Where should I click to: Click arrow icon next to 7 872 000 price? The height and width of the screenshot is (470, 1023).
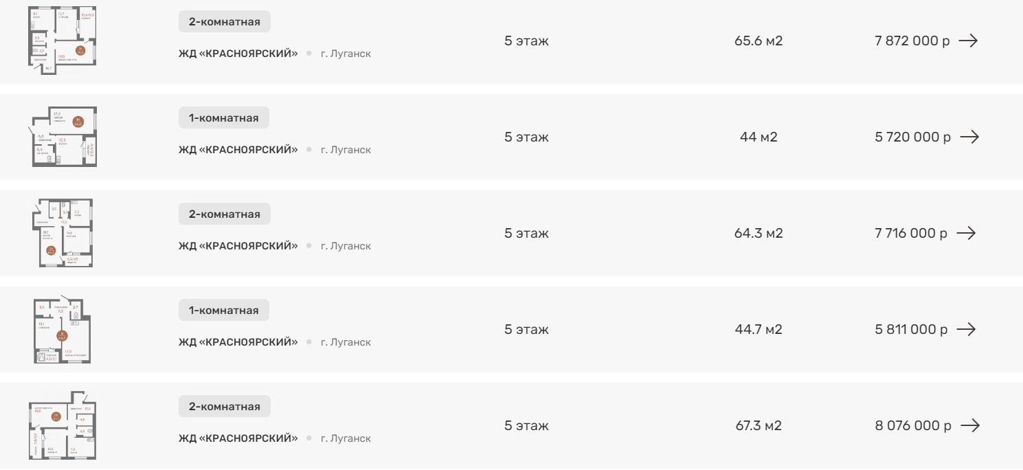point(968,41)
